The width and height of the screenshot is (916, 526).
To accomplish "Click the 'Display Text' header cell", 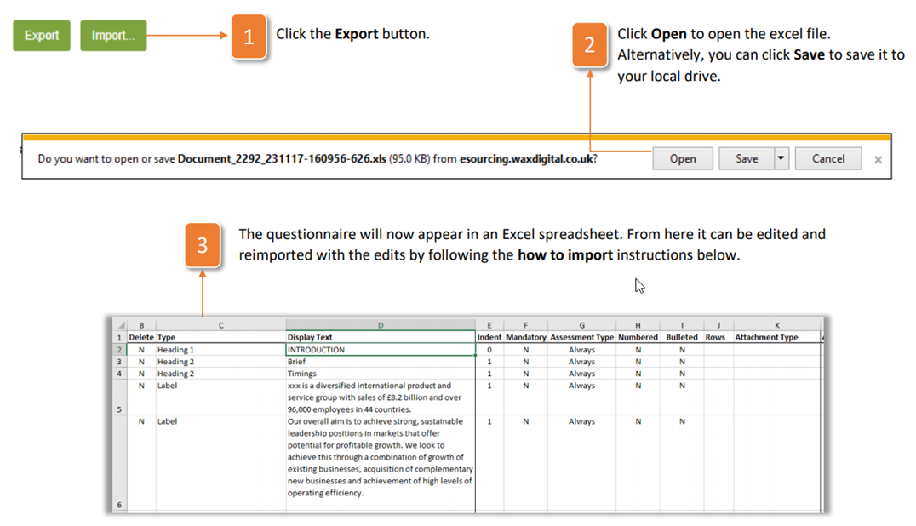I will [381, 337].
